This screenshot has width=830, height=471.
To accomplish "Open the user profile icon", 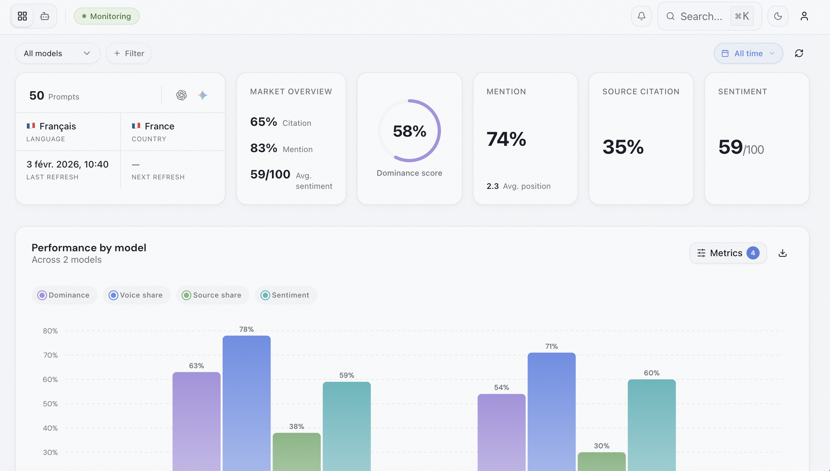I will click(804, 16).
